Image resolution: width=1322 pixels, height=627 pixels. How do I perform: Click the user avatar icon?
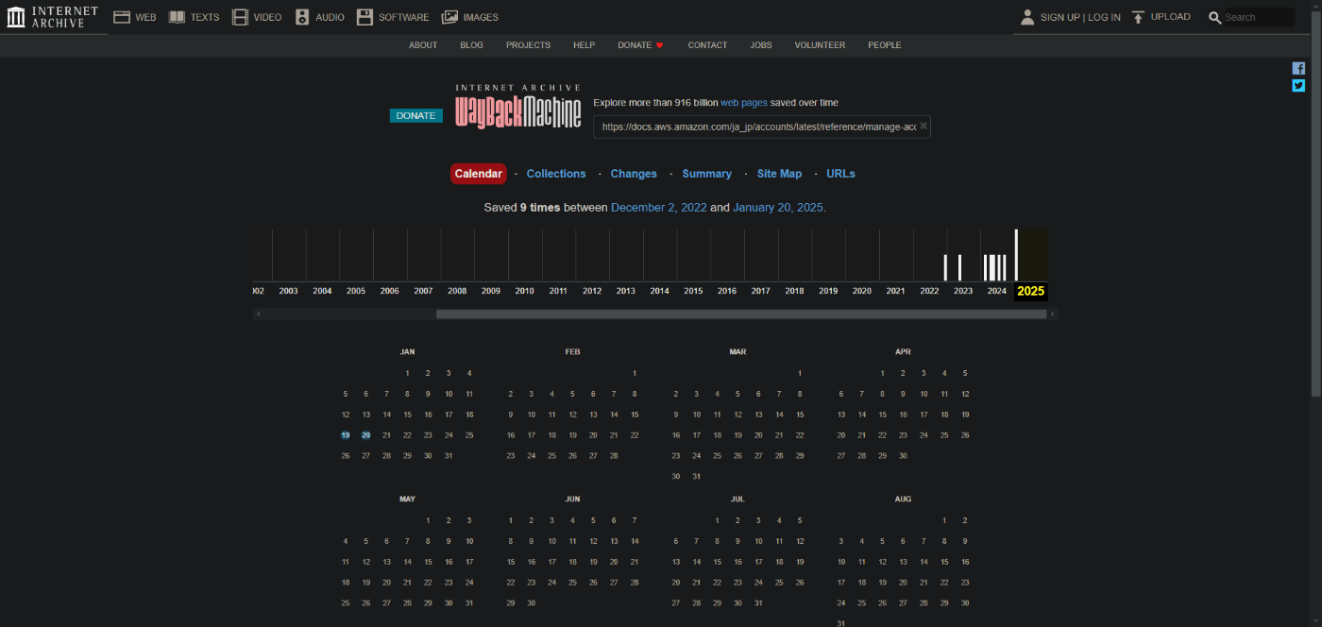click(x=1027, y=17)
